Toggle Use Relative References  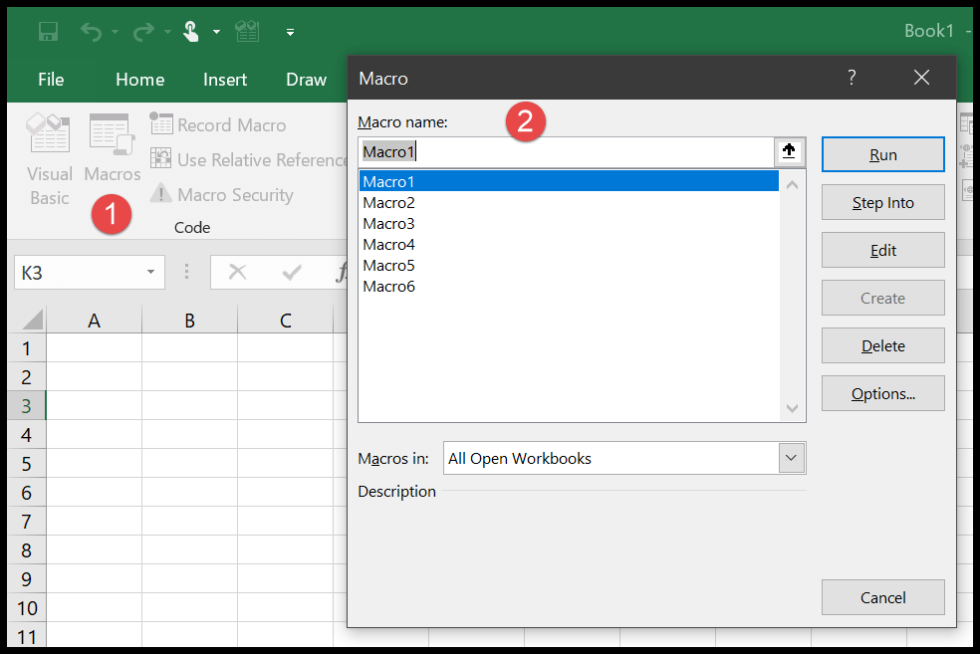(x=161, y=159)
